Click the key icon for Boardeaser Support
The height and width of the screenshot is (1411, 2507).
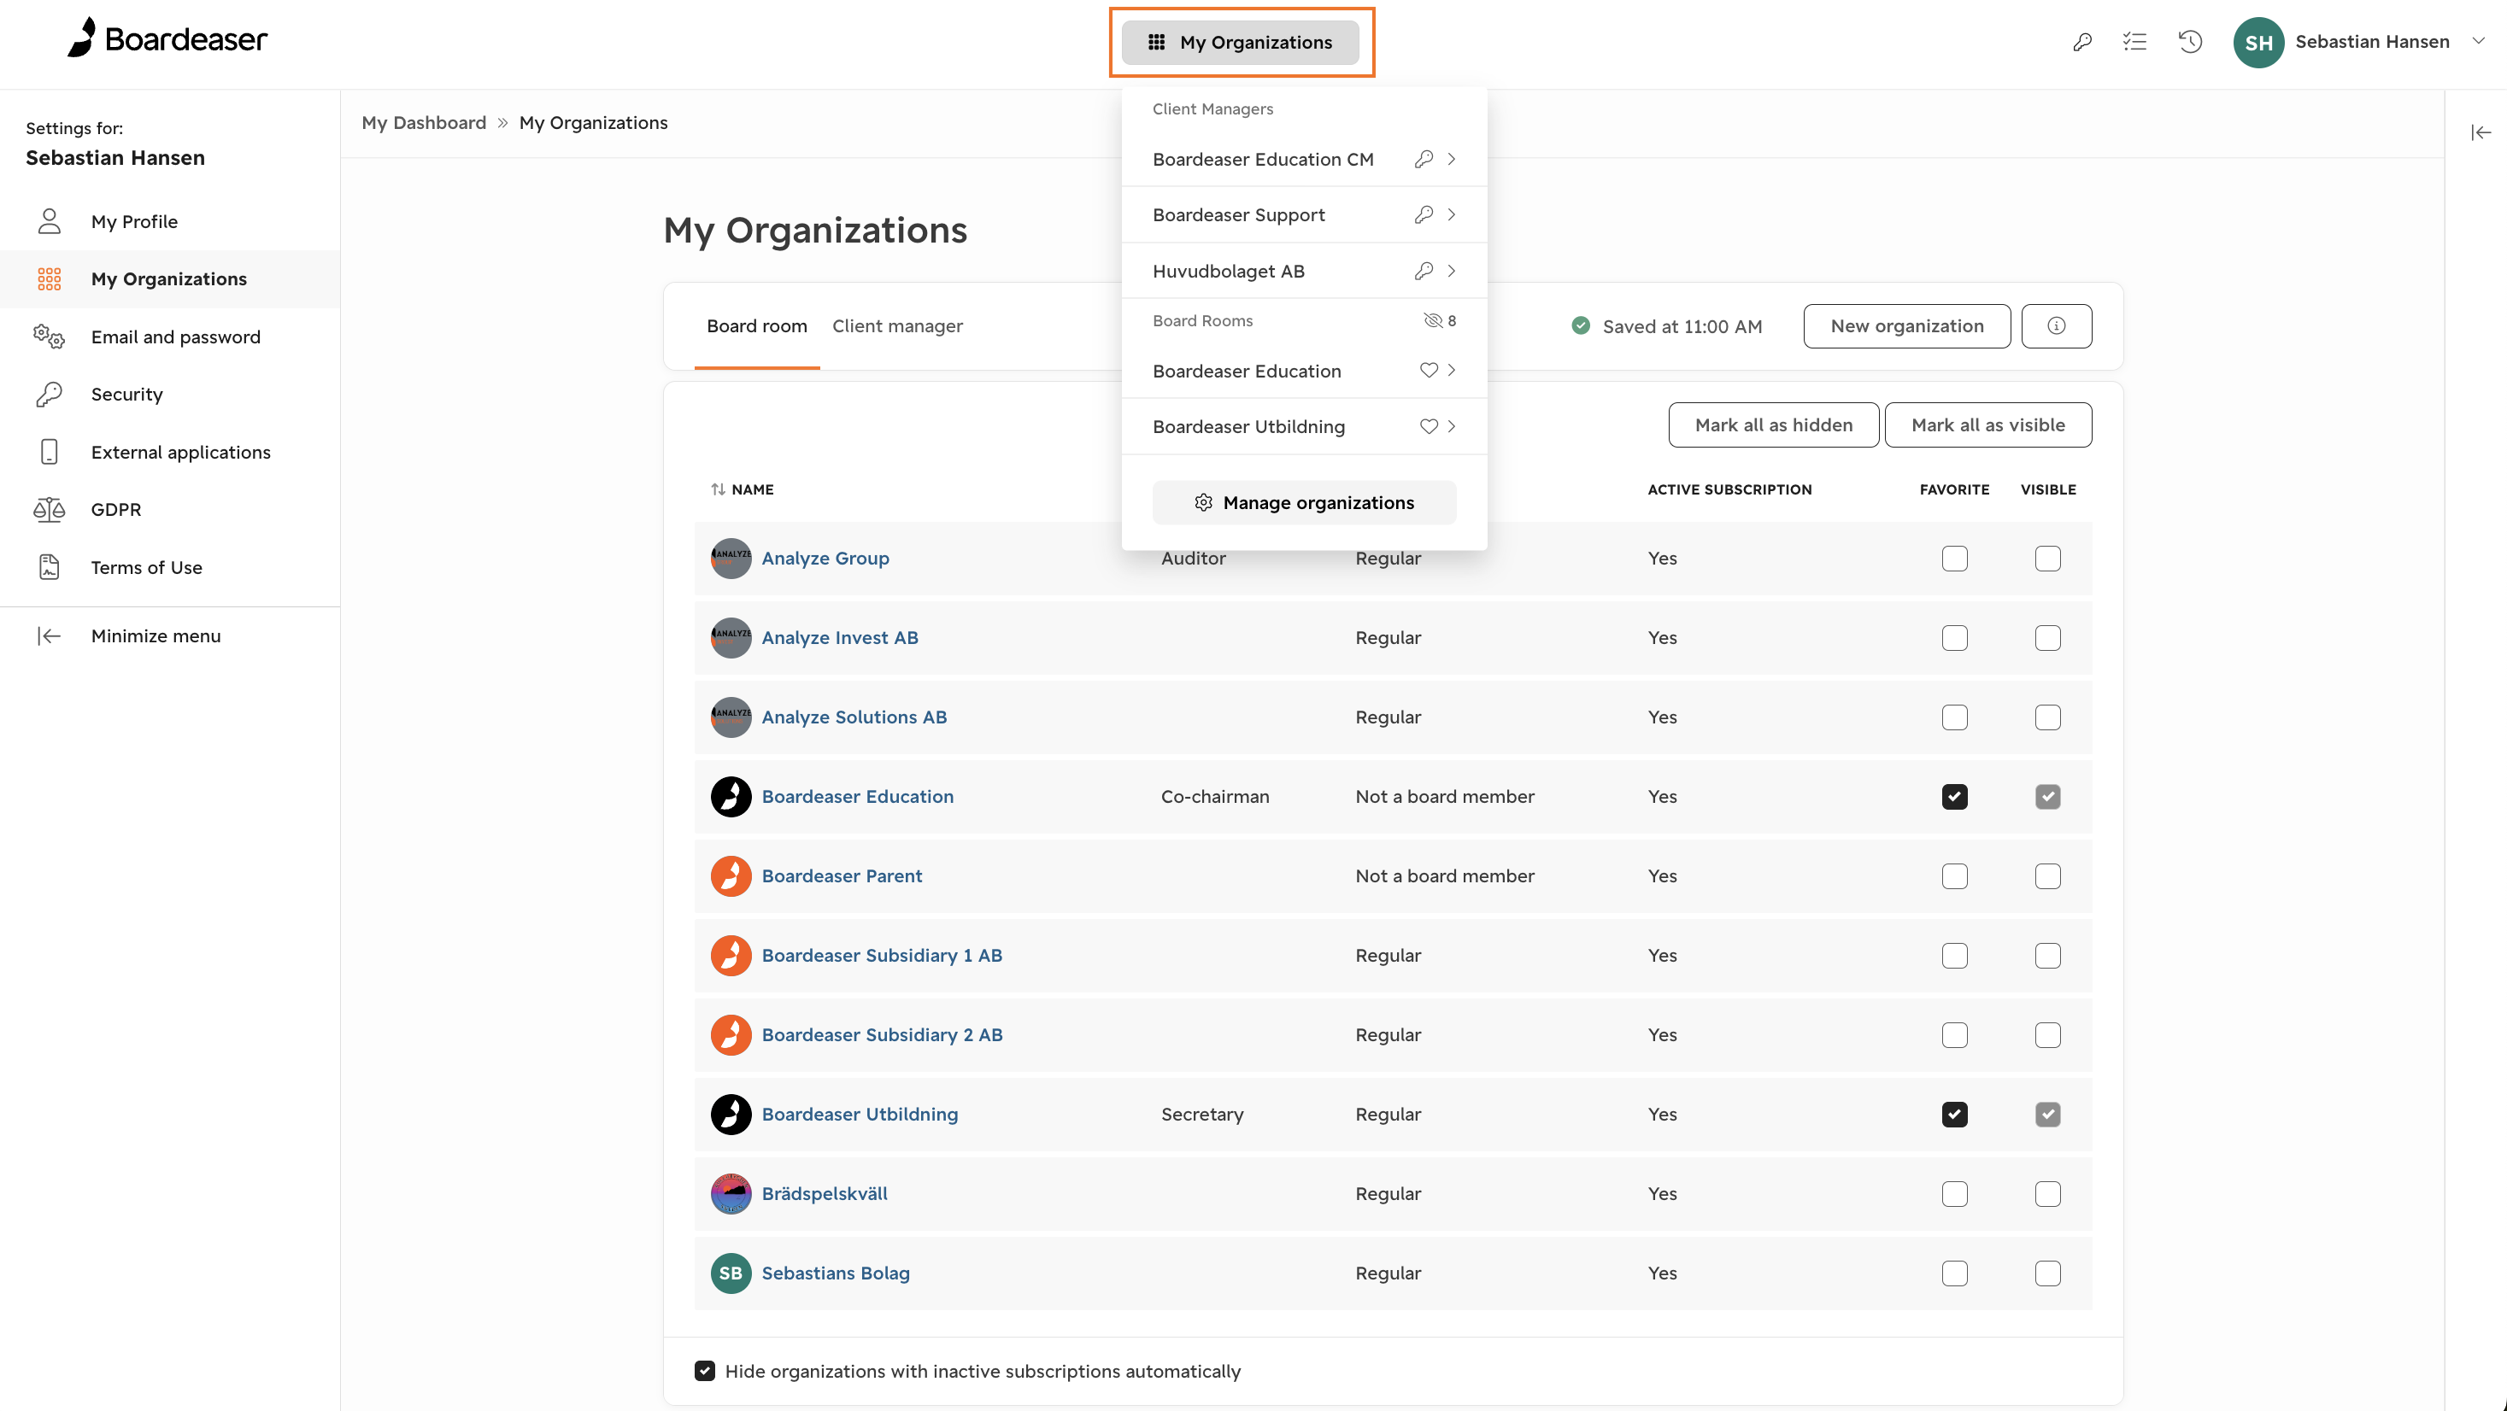tap(1423, 214)
